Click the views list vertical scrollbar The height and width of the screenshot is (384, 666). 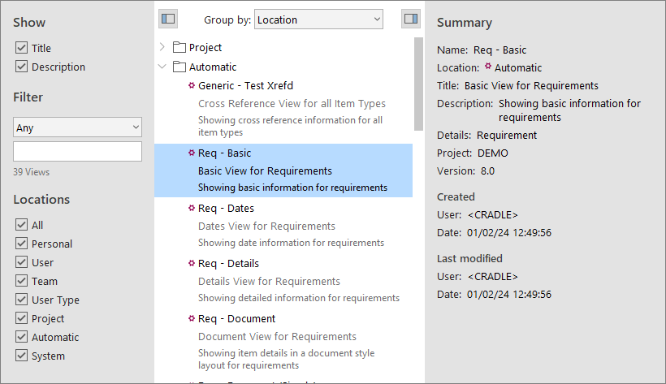coord(418,84)
